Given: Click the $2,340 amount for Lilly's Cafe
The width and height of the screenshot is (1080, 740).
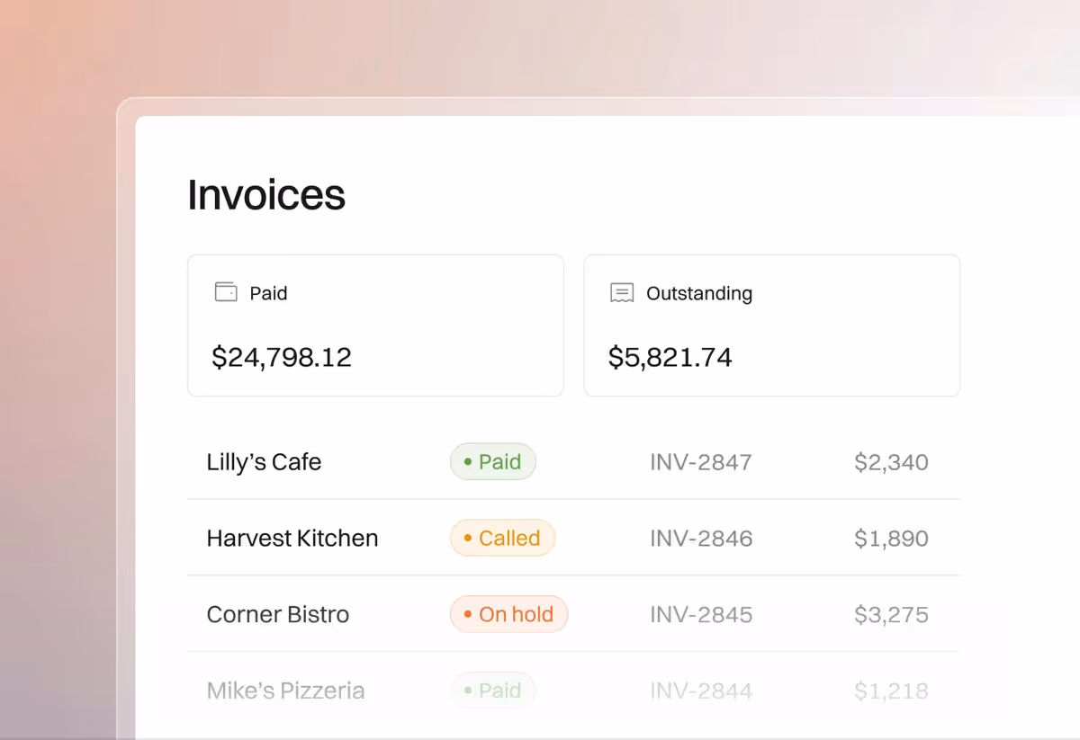Looking at the screenshot, I should [892, 461].
